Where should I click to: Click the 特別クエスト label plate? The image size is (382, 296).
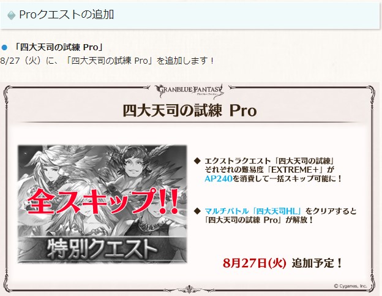(x=102, y=249)
